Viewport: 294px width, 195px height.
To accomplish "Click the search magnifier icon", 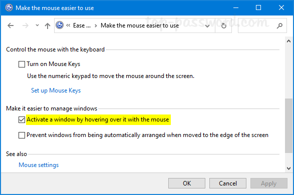I will tap(279, 25).
